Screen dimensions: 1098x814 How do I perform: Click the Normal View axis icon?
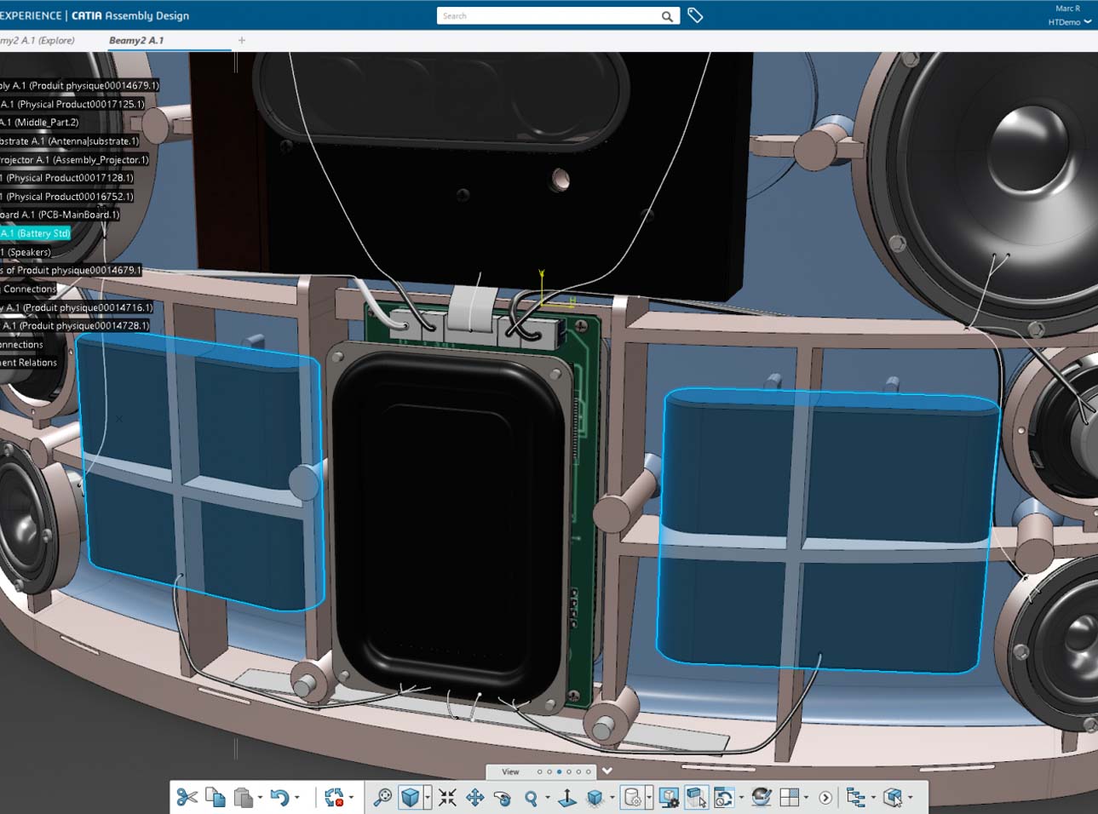(567, 798)
